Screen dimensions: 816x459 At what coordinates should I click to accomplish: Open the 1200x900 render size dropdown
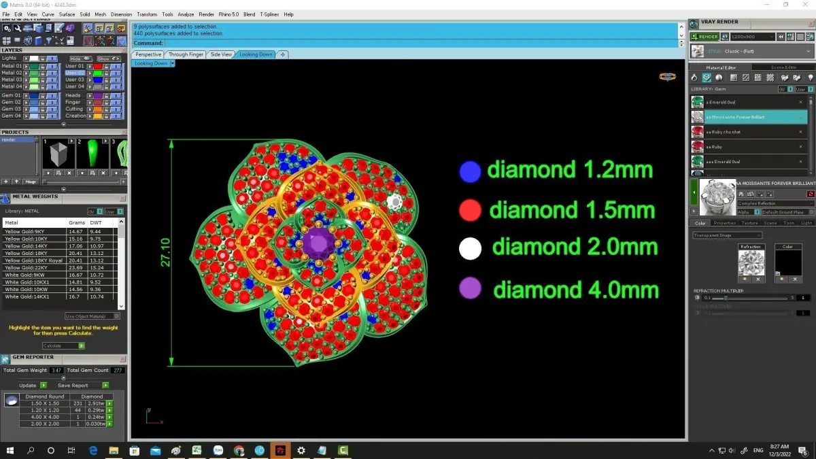click(x=753, y=37)
